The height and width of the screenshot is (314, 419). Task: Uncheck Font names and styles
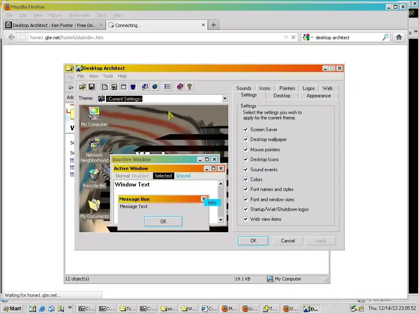[x=246, y=189]
